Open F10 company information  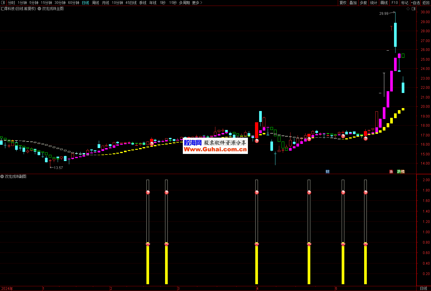coord(395,3)
